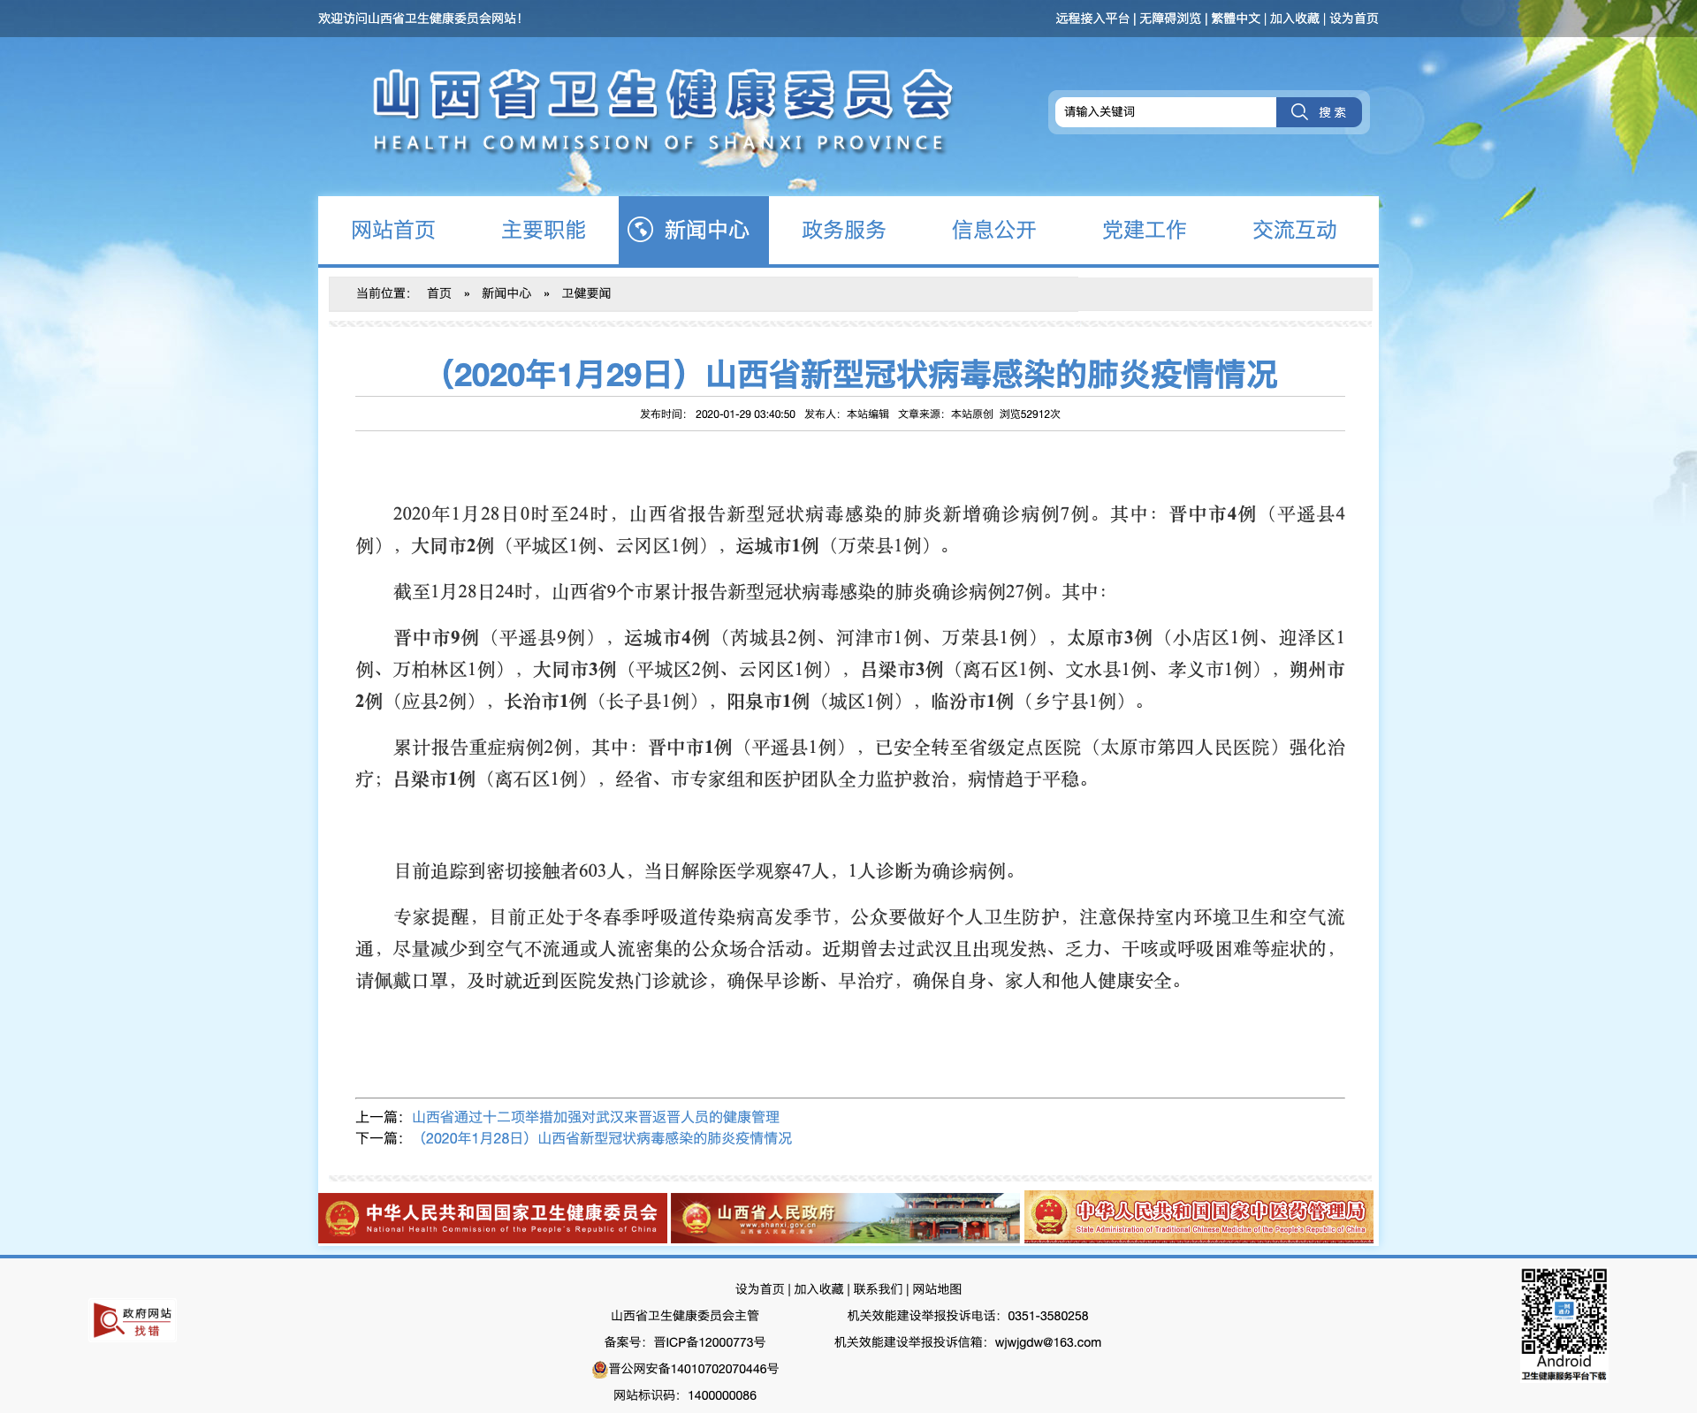Click the 晋公网安备14010702070446号 link
This screenshot has width=1697, height=1413.
click(x=694, y=1369)
